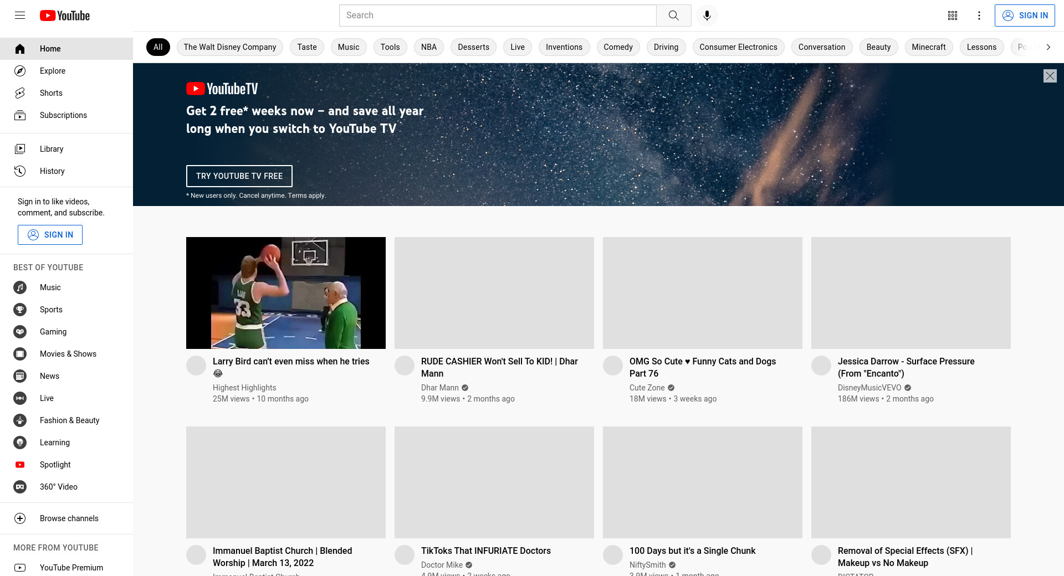The image size is (1064, 576).
Task: Open Removal of Special Effects (SFX) title
Action: (906, 557)
